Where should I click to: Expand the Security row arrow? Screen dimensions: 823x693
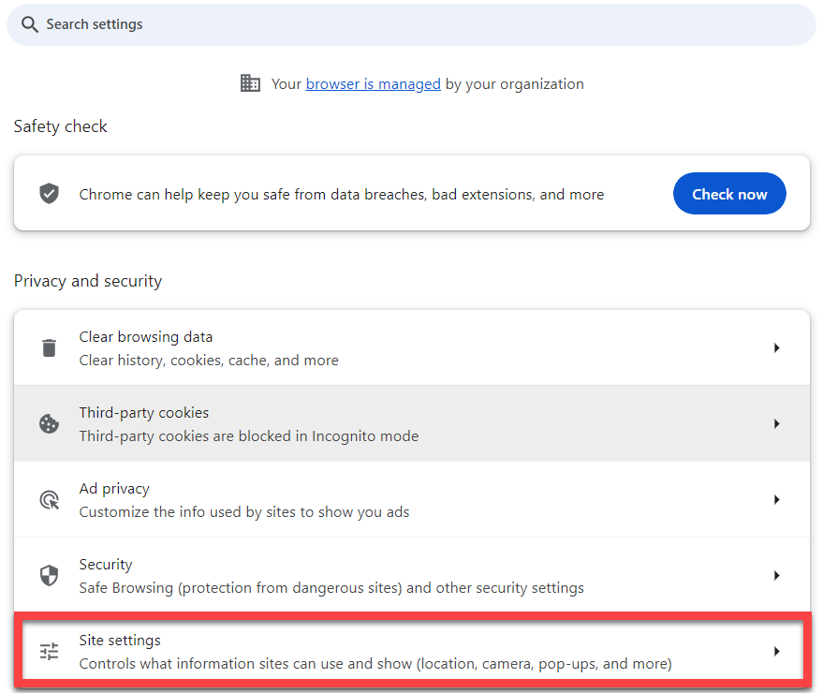click(x=777, y=575)
